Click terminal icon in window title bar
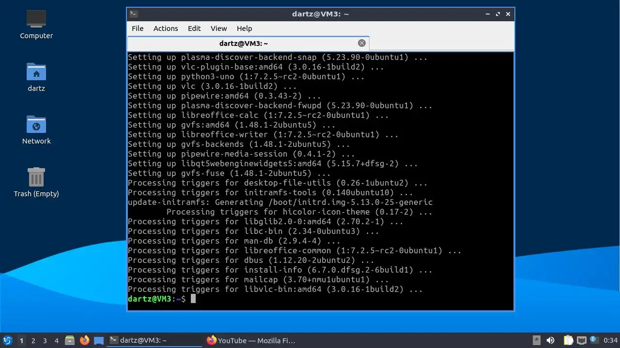Screen dimensions: 620x348 [x=134, y=14]
